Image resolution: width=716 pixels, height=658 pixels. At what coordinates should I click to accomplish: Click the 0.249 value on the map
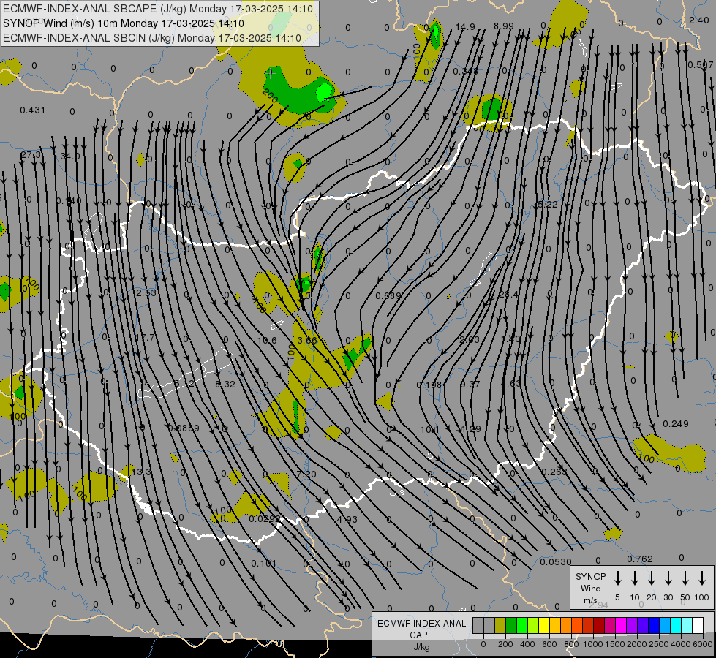coord(675,424)
